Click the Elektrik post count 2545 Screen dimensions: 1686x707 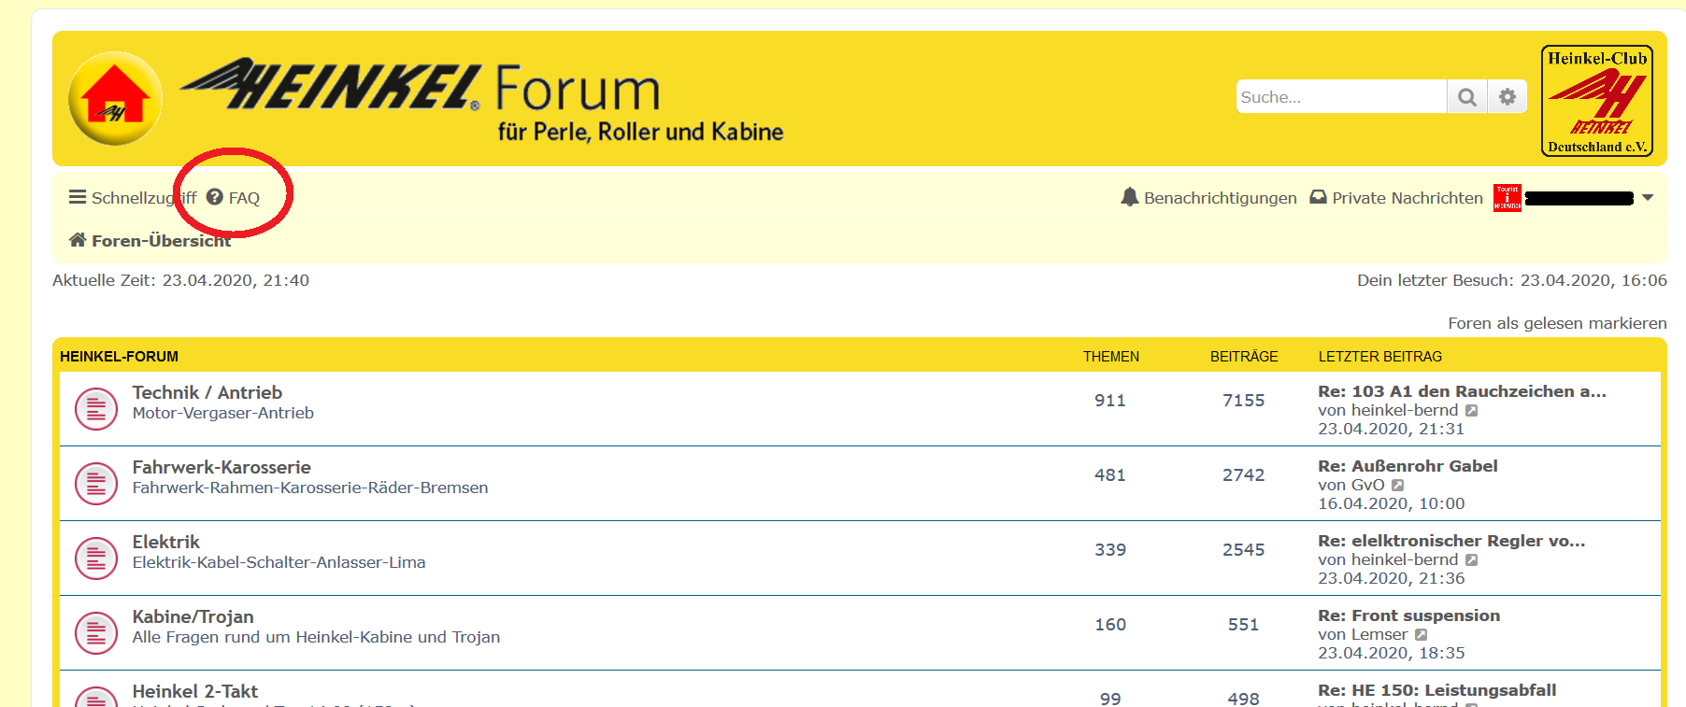1244,550
